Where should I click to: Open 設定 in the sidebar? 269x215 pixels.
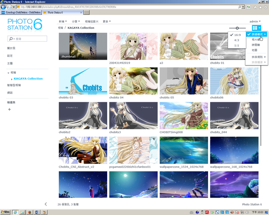(10, 56)
